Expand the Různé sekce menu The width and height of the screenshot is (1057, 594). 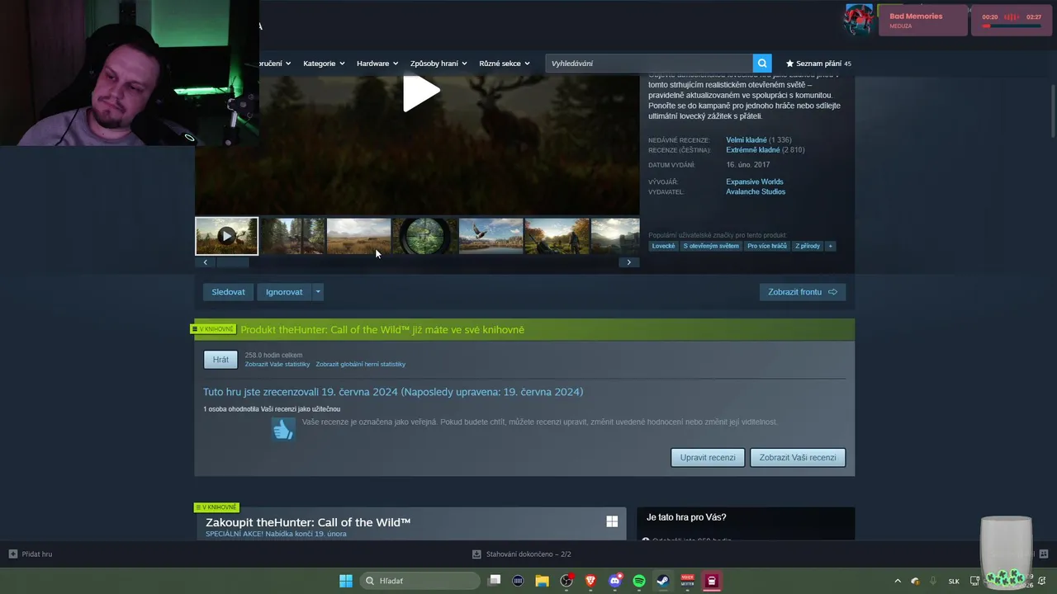point(505,63)
